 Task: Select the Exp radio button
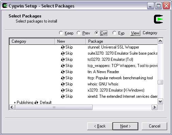(114, 33)
